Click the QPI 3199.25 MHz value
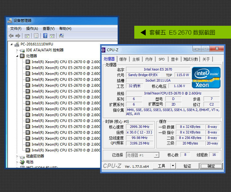This screenshot has width=231, height=192. click(140, 143)
